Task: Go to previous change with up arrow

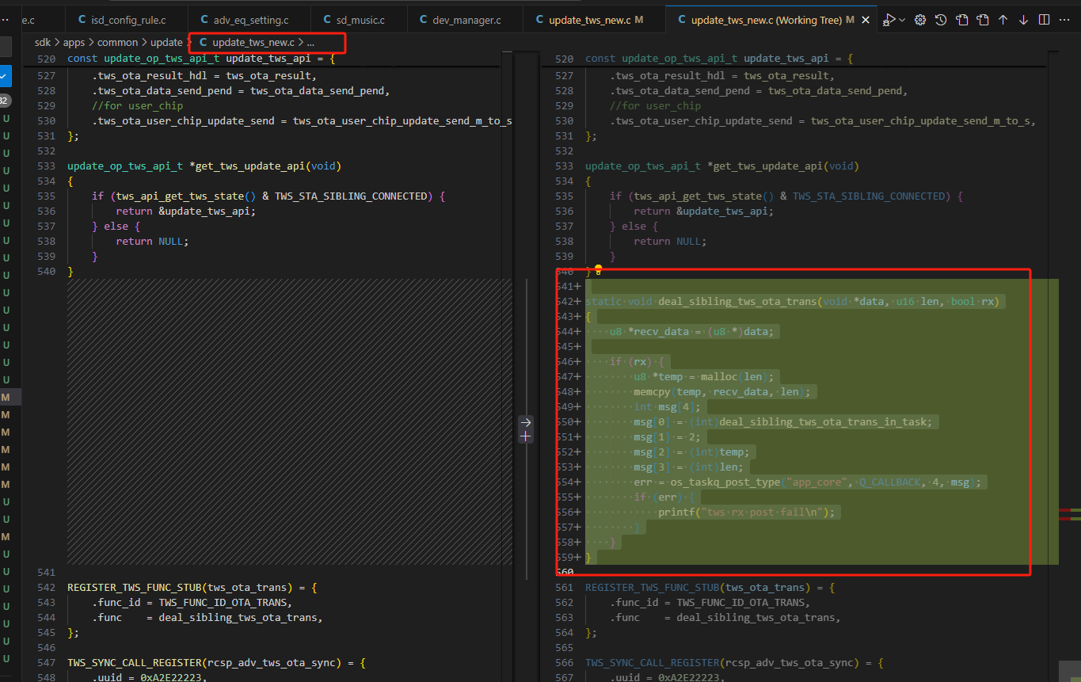Action: (x=1003, y=20)
